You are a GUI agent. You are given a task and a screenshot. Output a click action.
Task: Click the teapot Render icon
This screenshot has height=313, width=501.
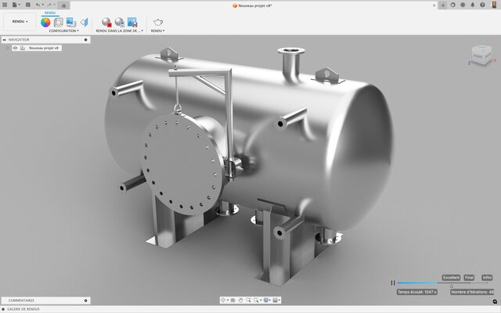[x=158, y=22]
